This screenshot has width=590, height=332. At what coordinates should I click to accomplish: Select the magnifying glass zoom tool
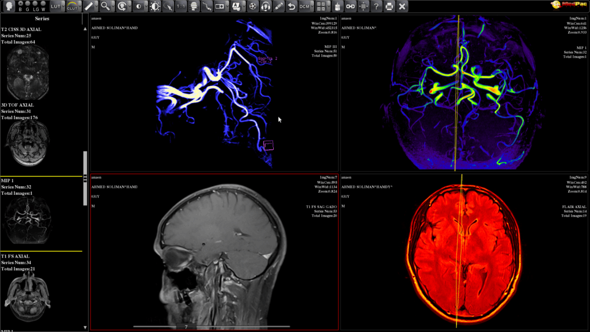click(105, 6)
